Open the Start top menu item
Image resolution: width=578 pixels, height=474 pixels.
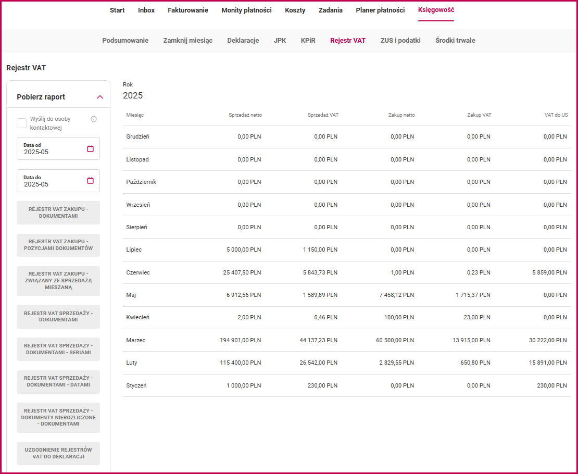pos(117,10)
